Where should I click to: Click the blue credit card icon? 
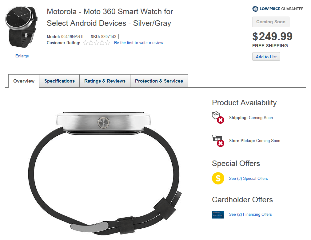(218, 215)
